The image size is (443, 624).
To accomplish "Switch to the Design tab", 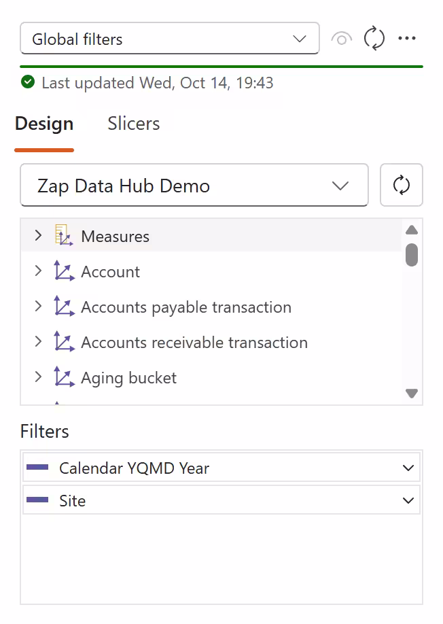I will click(44, 123).
